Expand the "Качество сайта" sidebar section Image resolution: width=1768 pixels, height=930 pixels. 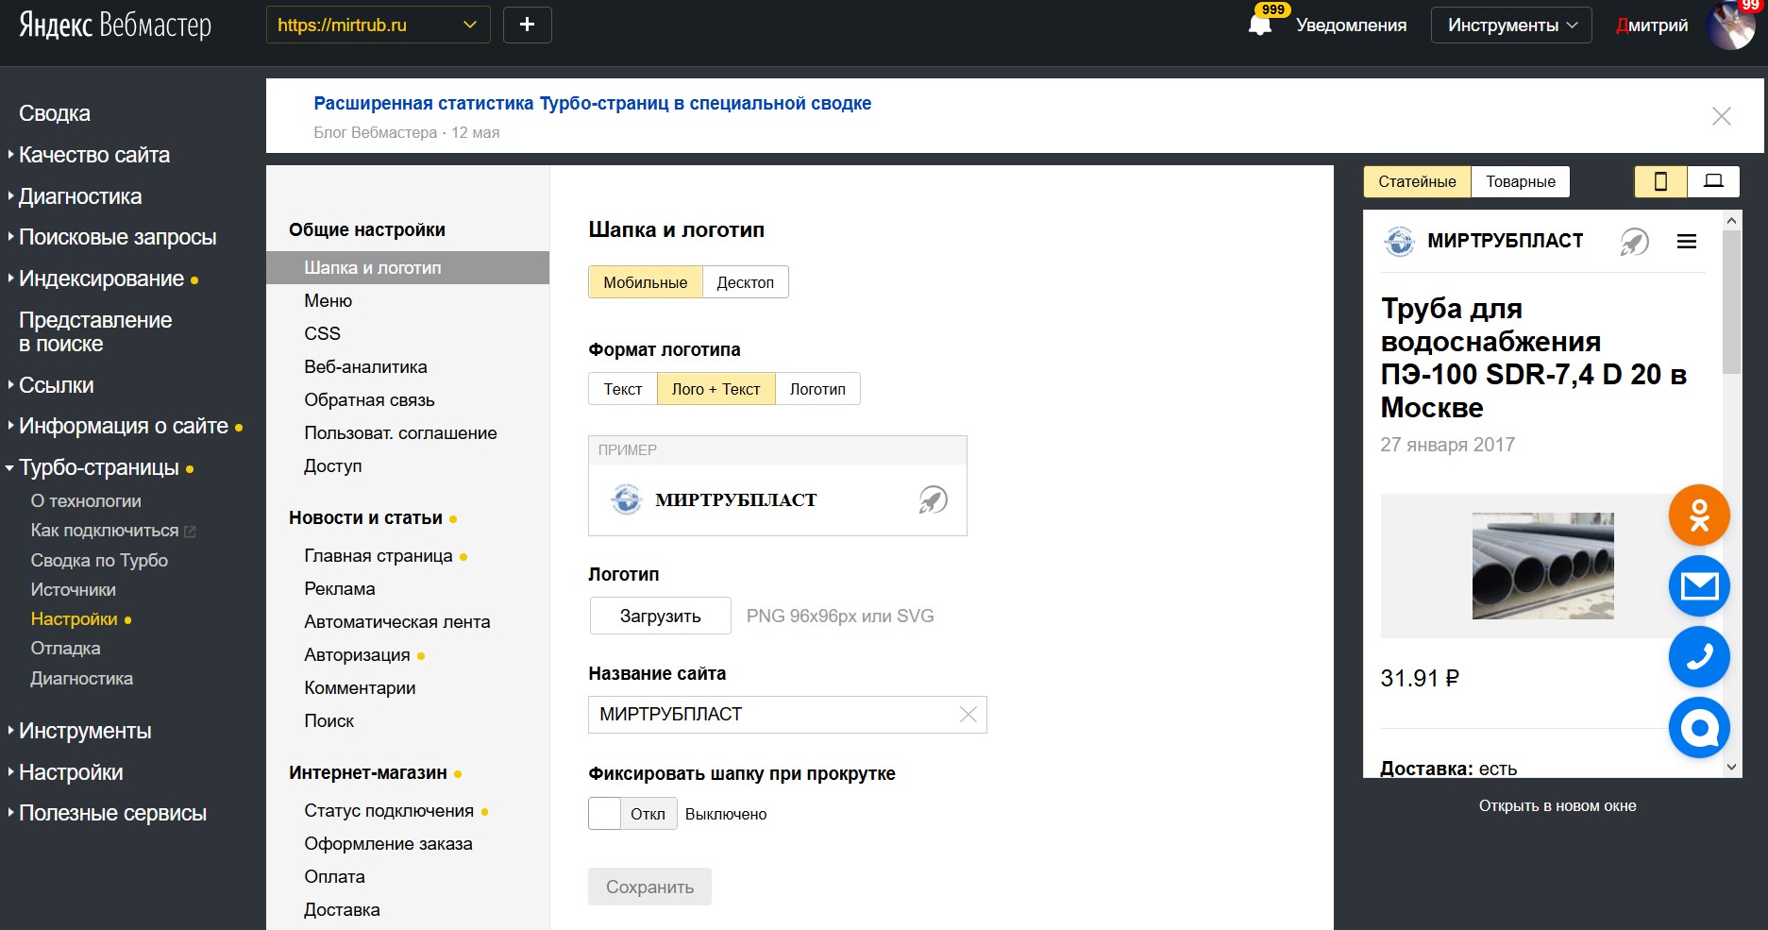pos(93,155)
